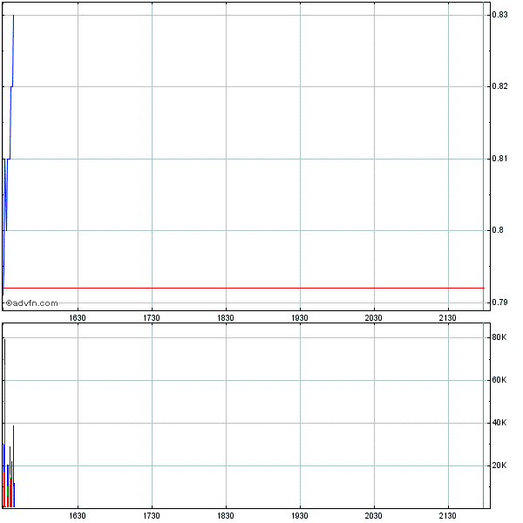Image resolution: width=523 pixels, height=523 pixels.
Task: Select 1830 time label under price chart
Action: pyautogui.click(x=226, y=318)
